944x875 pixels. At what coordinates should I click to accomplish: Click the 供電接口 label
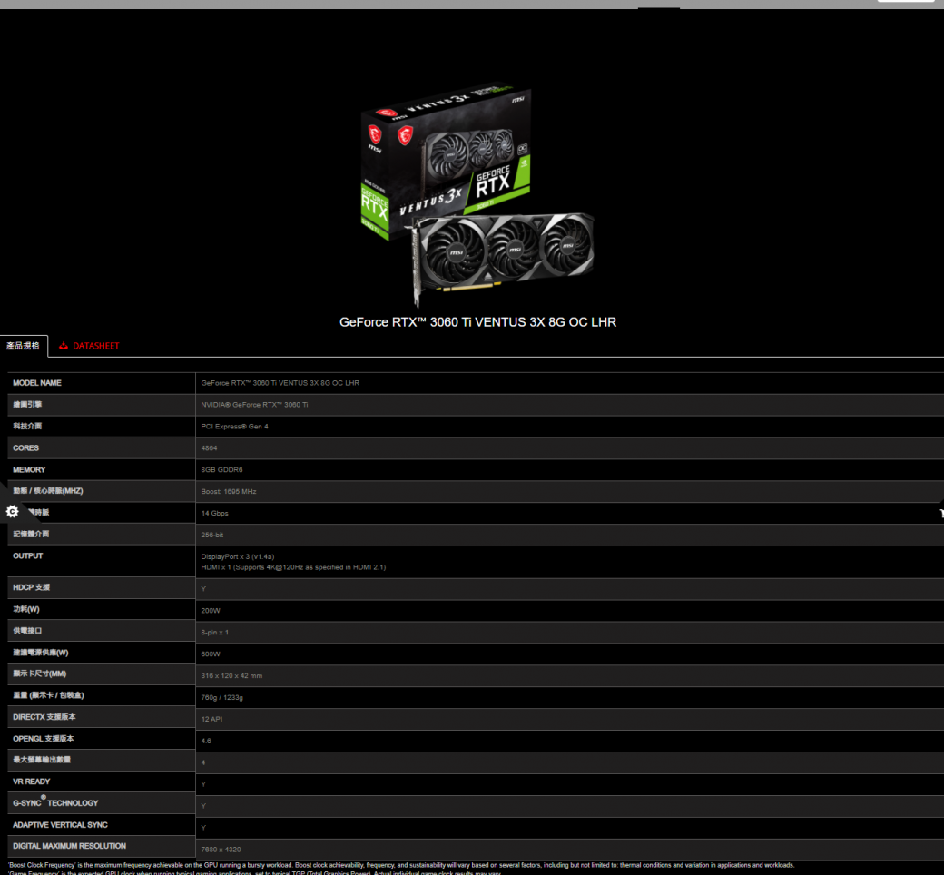28,631
